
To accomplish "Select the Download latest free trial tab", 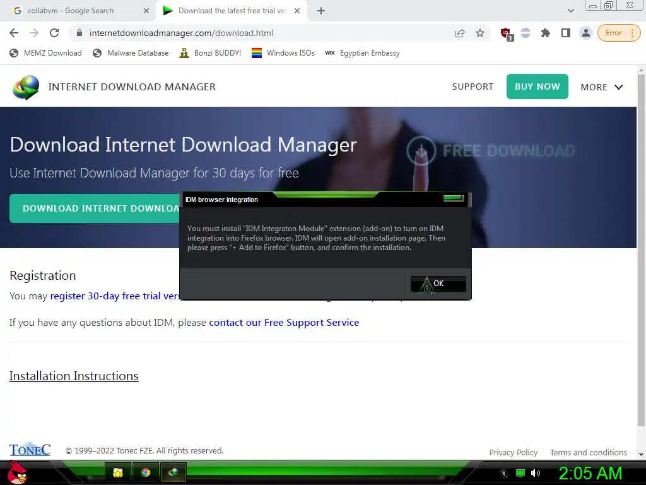I will [x=231, y=11].
